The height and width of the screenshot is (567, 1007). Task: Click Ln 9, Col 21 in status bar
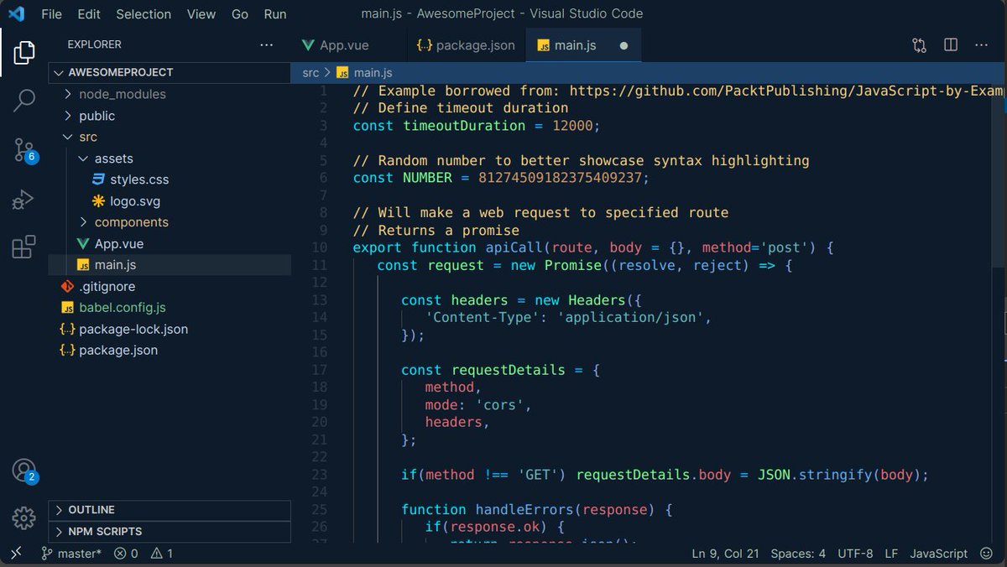[x=725, y=554]
